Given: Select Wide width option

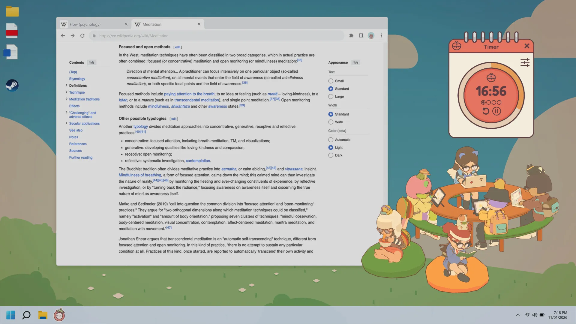Looking at the screenshot, I should pyautogui.click(x=331, y=122).
